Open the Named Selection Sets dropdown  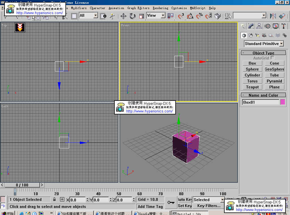coord(264,15)
